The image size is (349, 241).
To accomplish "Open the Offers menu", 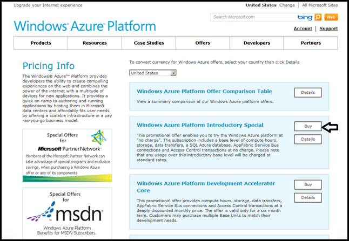I will pyautogui.click(x=203, y=43).
